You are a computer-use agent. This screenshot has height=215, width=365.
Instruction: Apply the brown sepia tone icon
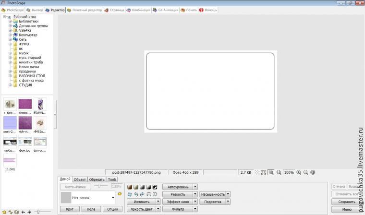pos(130,187)
